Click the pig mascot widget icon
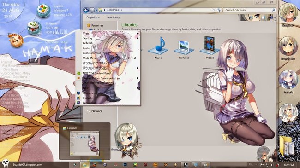 (16, 40)
